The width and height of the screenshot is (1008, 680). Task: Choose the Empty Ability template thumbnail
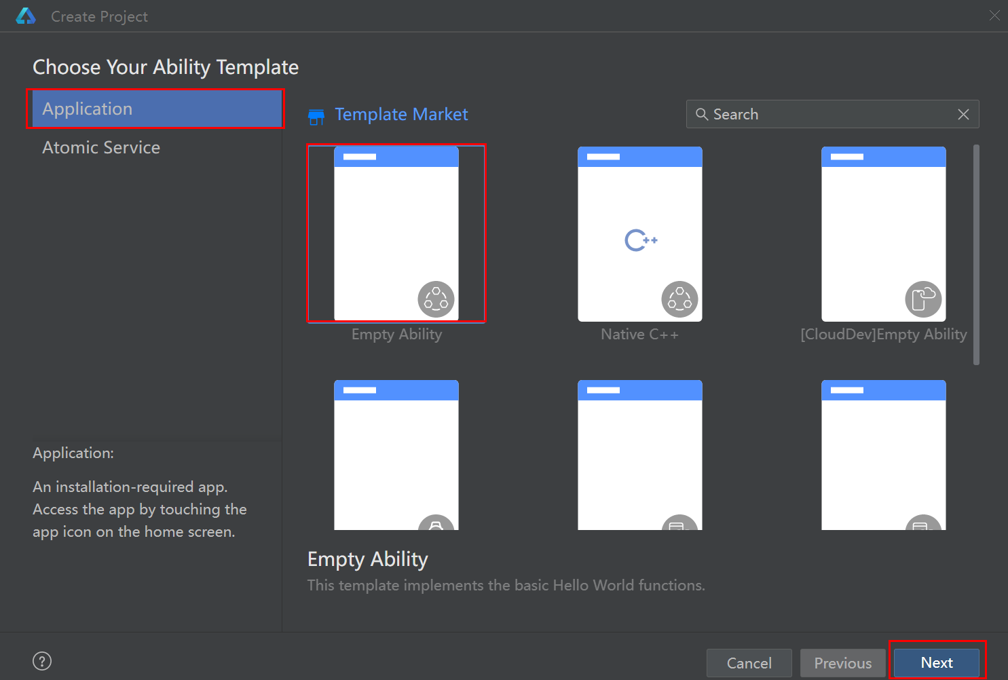click(396, 233)
